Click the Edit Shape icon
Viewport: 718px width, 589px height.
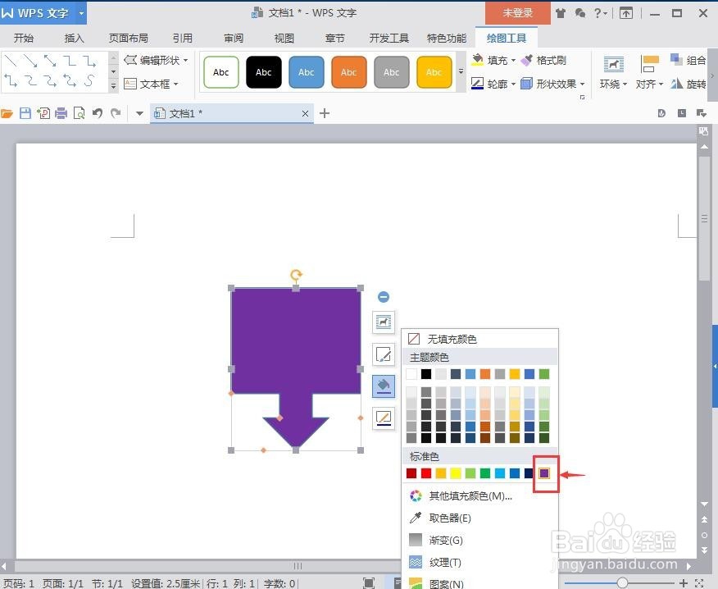tap(130, 60)
